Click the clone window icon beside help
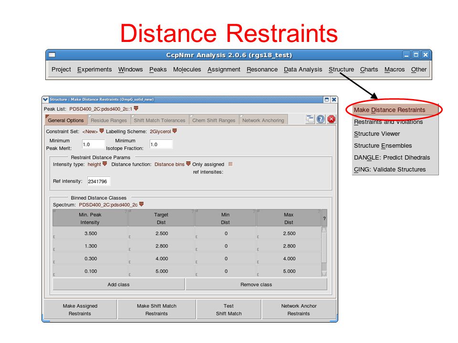 (x=310, y=119)
